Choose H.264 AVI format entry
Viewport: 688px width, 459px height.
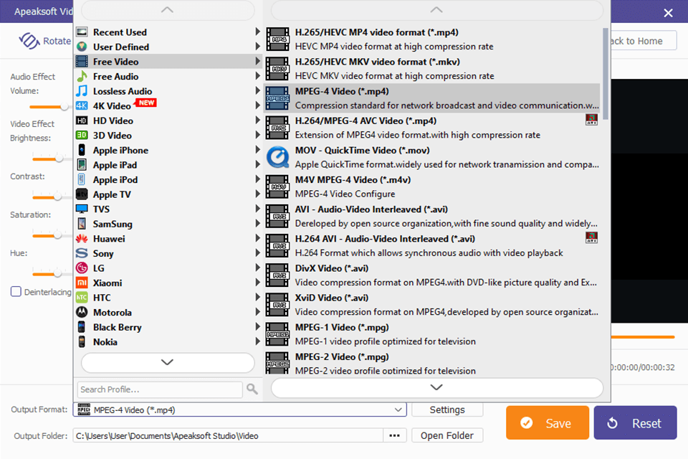432,245
